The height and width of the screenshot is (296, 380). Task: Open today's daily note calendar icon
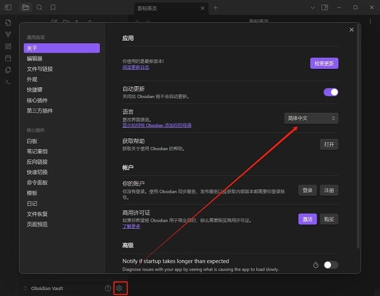pyautogui.click(x=8, y=58)
